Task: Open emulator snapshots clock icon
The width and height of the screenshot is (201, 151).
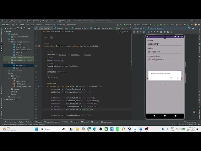Action: click(168, 32)
